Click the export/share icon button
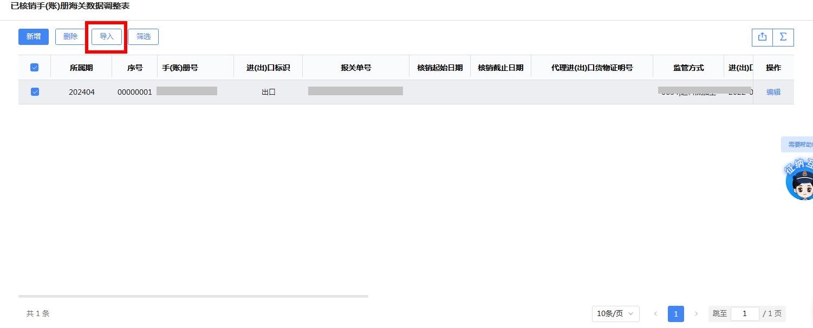This screenshot has height=328, width=813. 762,37
